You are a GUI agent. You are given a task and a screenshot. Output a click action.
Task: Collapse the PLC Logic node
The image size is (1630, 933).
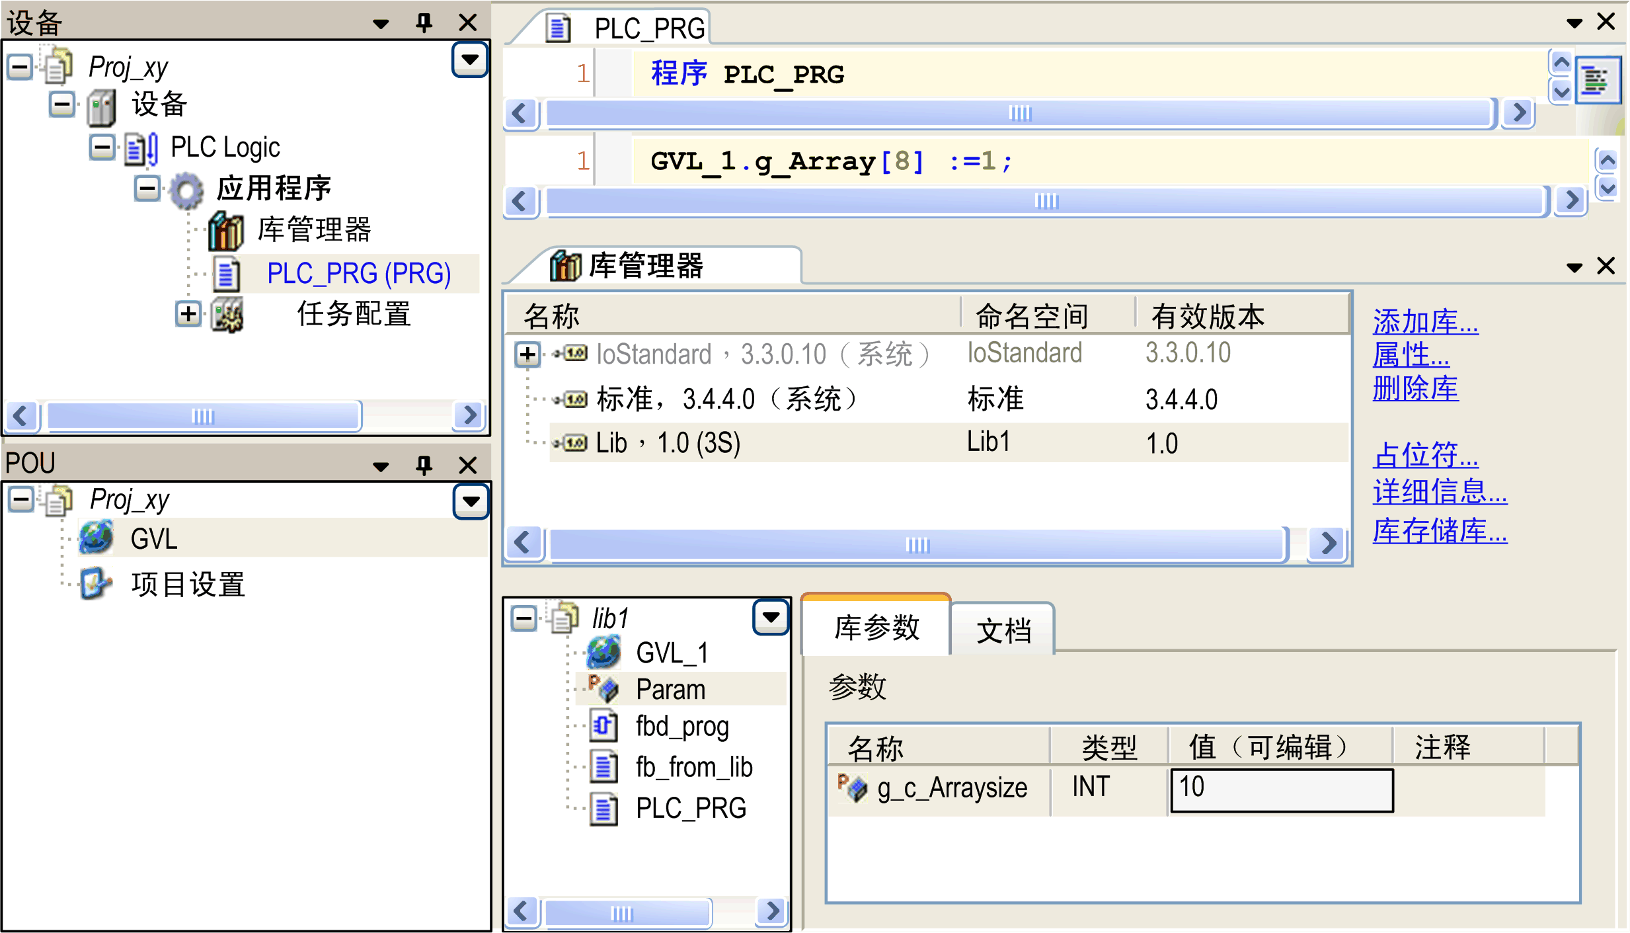102,147
